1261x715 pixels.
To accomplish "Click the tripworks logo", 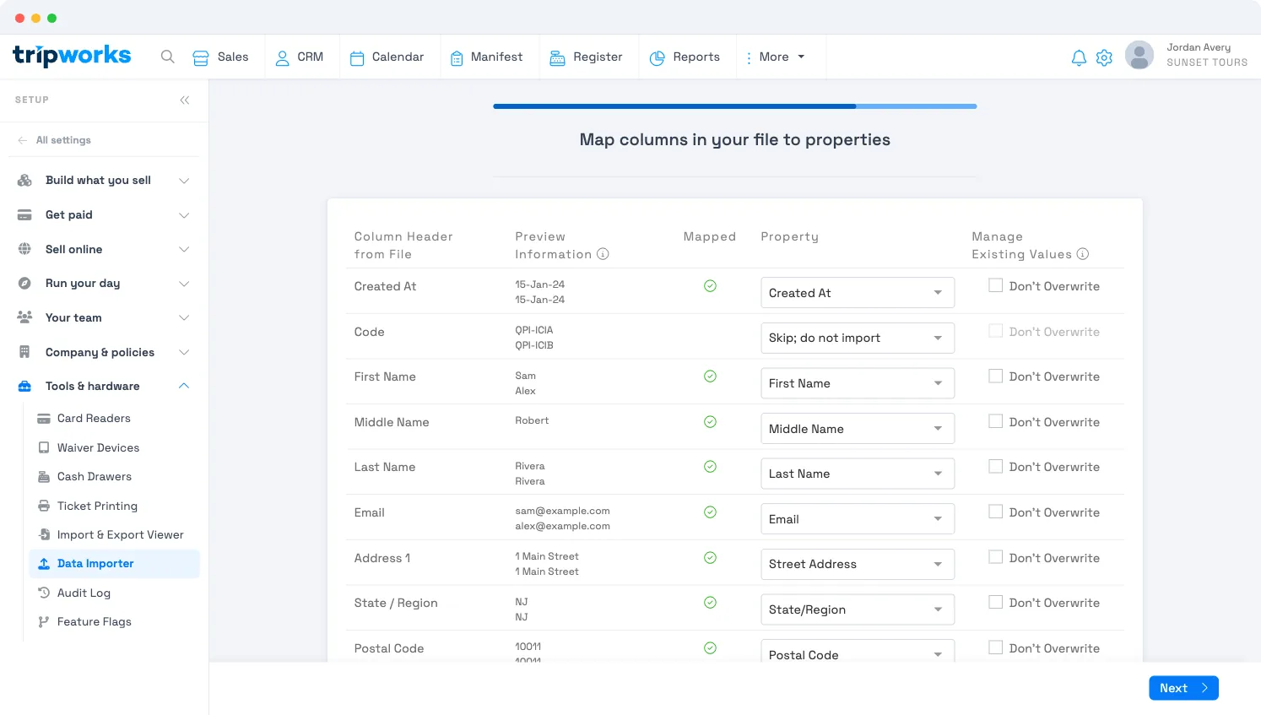I will point(72,56).
